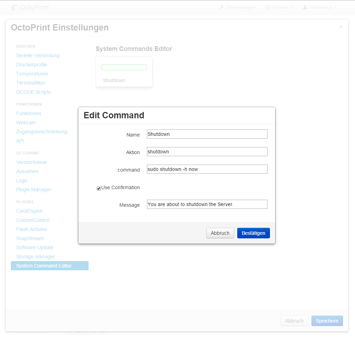
Task: Open Storage Manager settings
Action: 35,257
